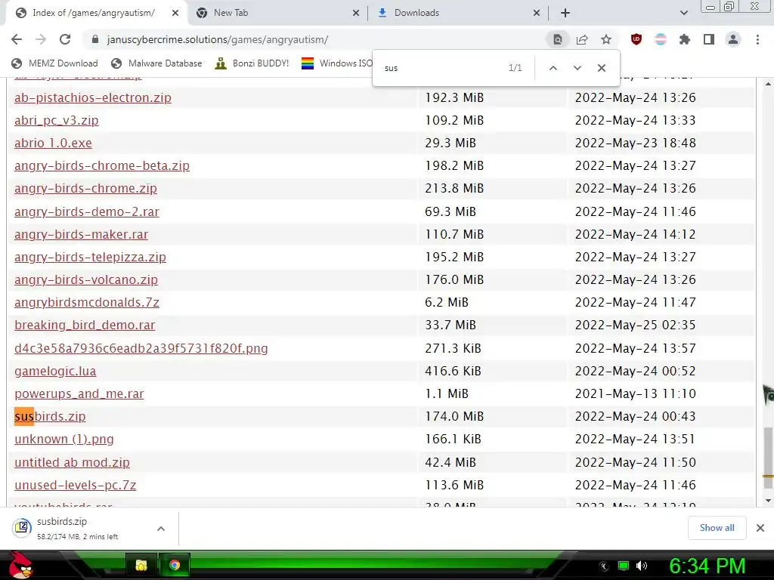Screen dimensions: 774x580
Task: Click the scrollbar down arrow
Action: (x=768, y=501)
